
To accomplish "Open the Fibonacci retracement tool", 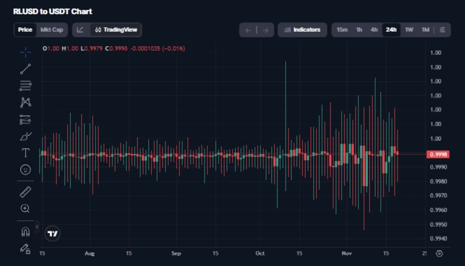I will 26,86.
